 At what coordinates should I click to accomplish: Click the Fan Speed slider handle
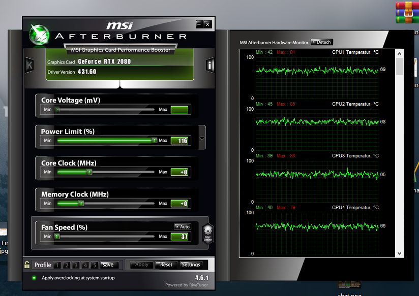coord(57,237)
